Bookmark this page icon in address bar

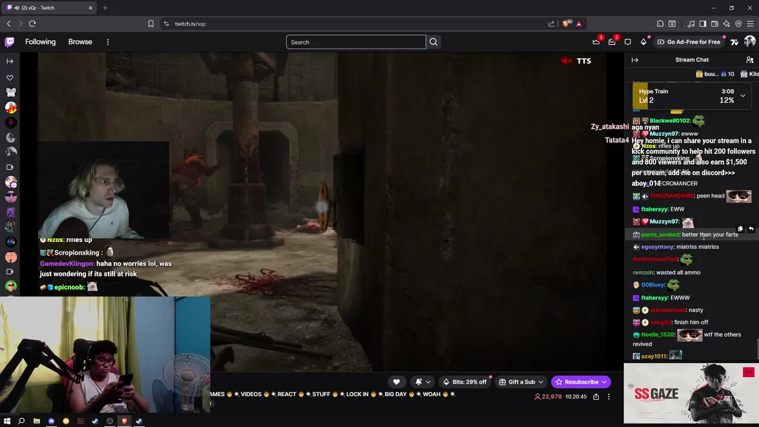pos(151,24)
